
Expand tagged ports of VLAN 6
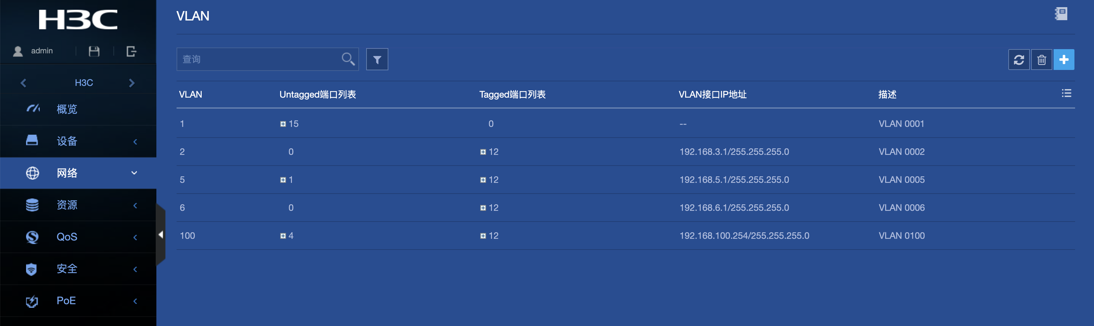(x=483, y=208)
